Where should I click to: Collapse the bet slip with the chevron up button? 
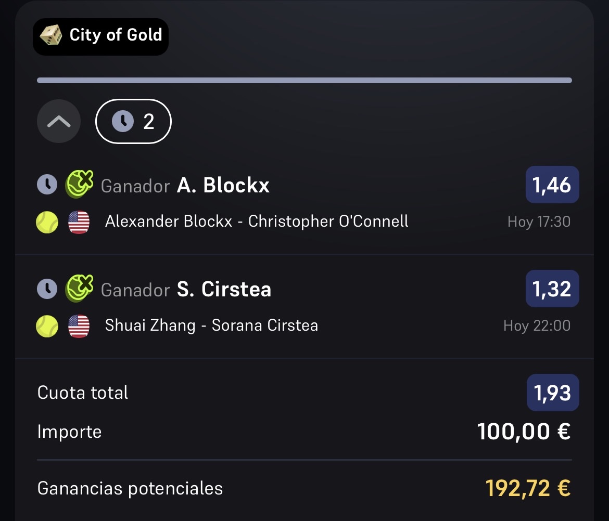point(59,122)
